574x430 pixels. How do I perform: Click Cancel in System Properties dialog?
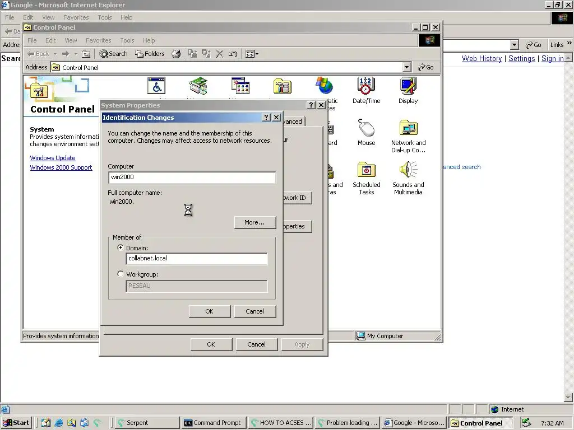tap(257, 344)
